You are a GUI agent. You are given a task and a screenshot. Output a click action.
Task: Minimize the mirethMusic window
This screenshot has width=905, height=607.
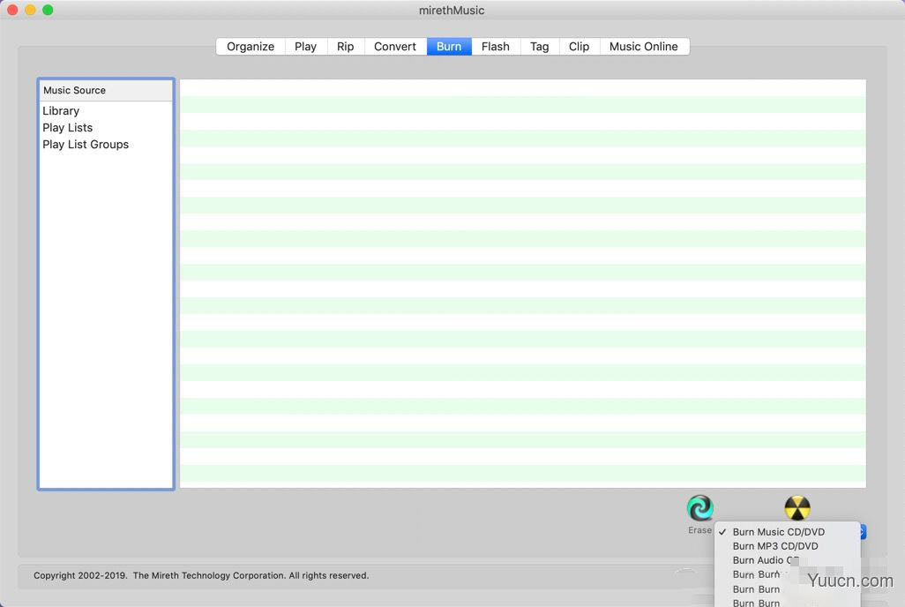(x=30, y=10)
